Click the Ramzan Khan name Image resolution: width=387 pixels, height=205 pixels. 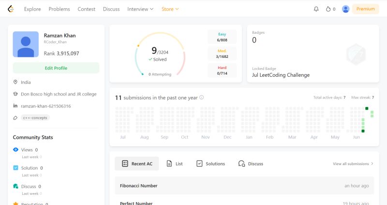(60, 35)
